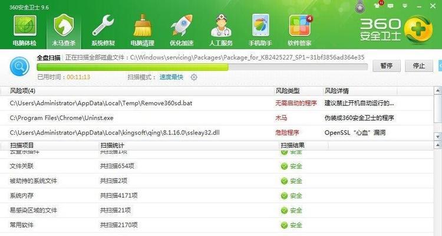The height and width of the screenshot is (236, 442).
Task: Click the 风险详情 column header
Action: tap(337, 91)
